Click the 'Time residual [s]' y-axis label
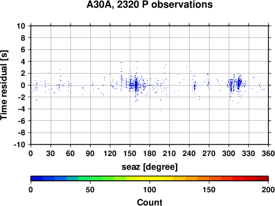 pyautogui.click(x=4, y=85)
